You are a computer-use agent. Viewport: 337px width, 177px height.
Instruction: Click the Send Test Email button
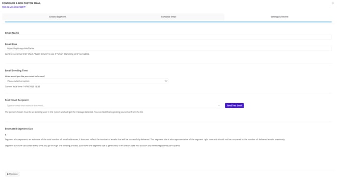pos(234,106)
